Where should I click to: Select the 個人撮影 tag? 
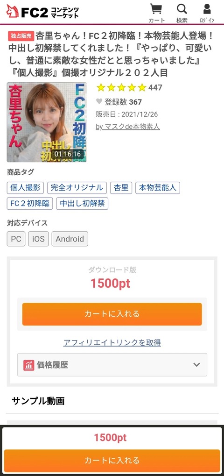pyautogui.click(x=25, y=188)
